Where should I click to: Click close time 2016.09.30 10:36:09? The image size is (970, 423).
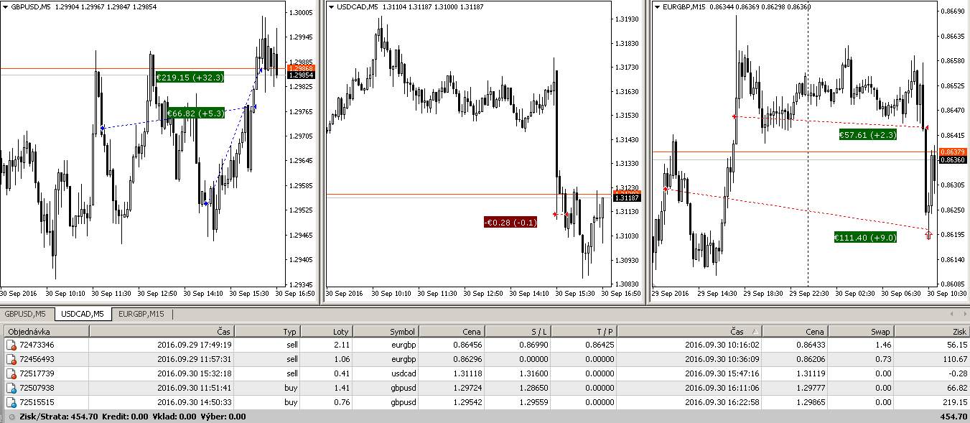[722, 359]
